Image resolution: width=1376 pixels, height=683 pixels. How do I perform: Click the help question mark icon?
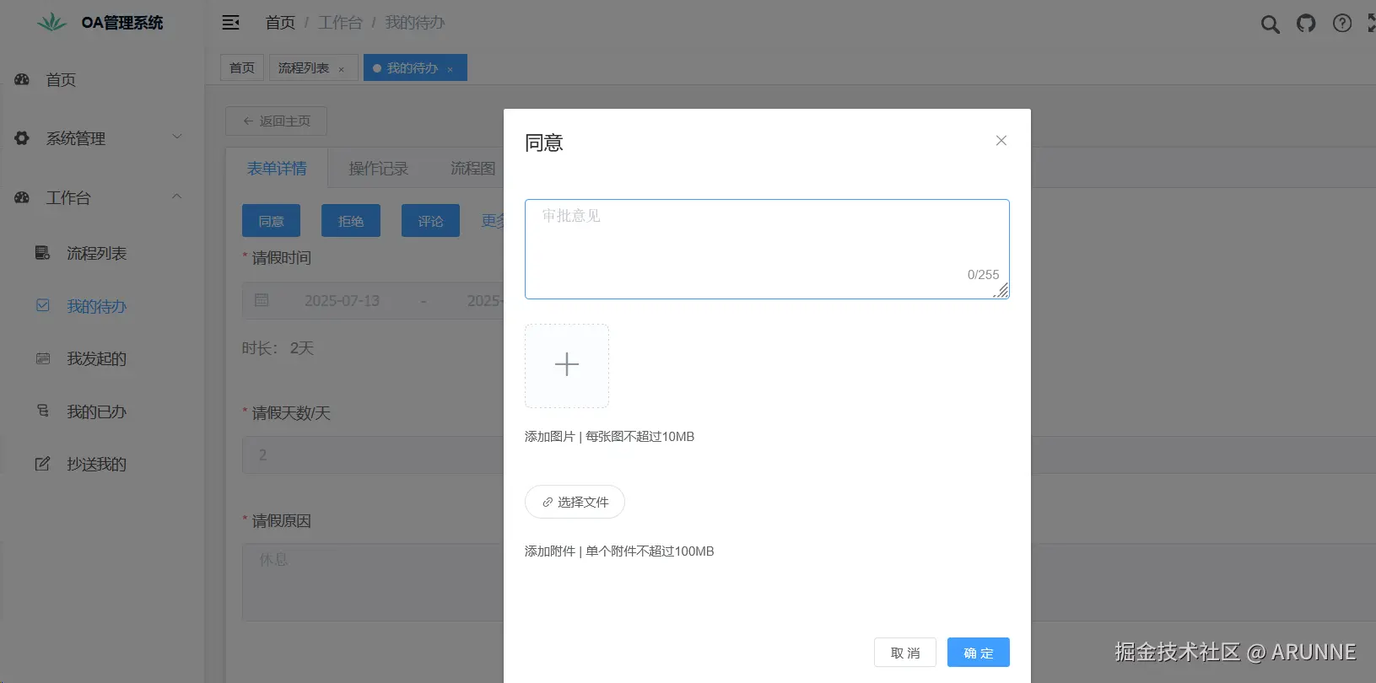tap(1342, 24)
